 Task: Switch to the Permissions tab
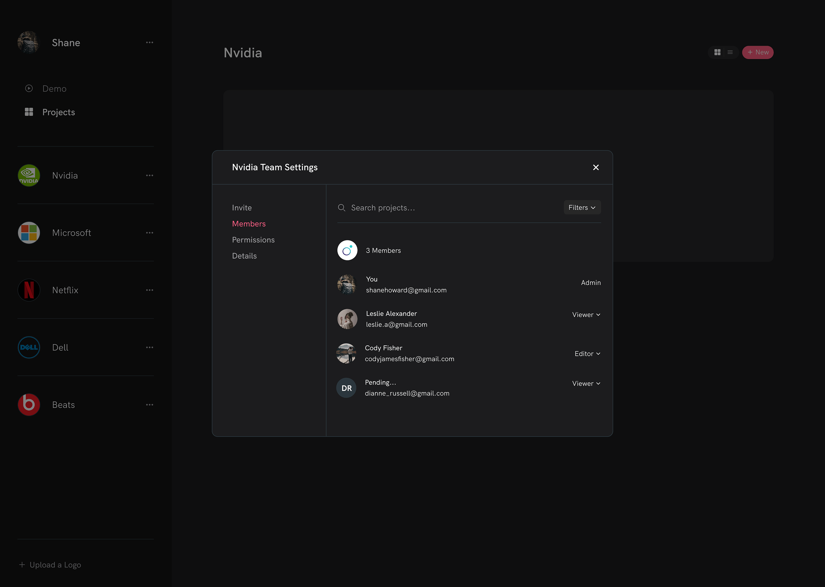tap(253, 240)
